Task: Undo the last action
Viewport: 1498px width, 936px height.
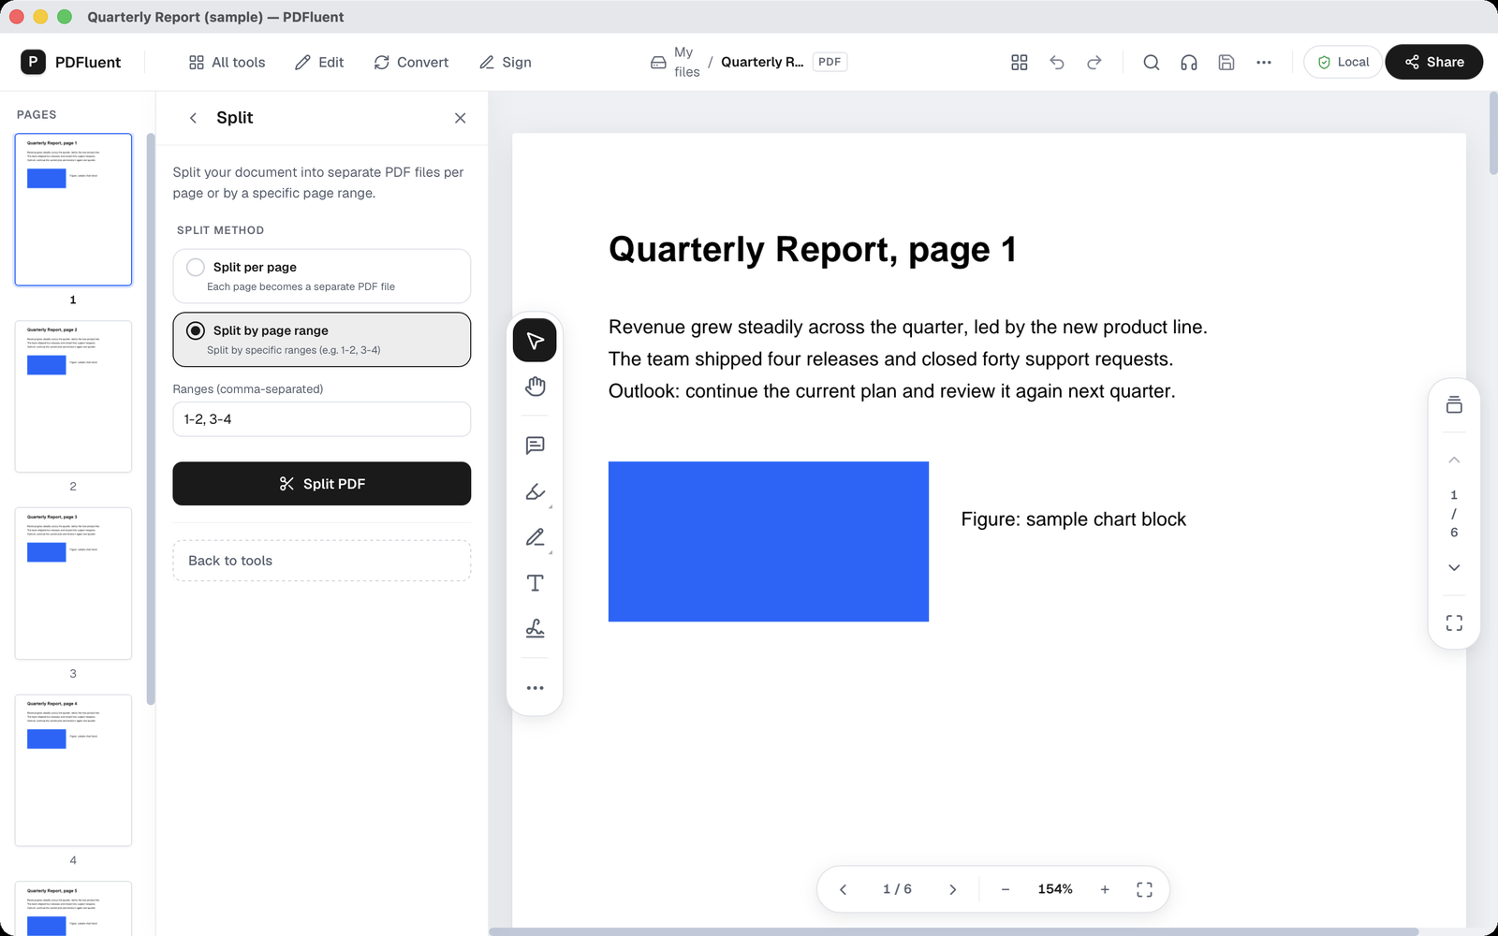Action: coord(1057,62)
